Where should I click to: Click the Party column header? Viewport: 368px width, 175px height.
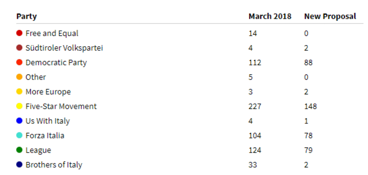tap(27, 16)
